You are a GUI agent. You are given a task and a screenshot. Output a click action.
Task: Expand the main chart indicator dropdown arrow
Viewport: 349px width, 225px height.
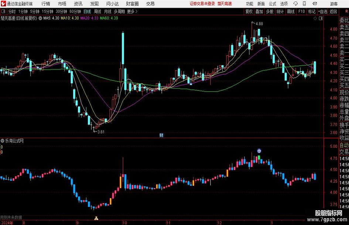point(40,18)
